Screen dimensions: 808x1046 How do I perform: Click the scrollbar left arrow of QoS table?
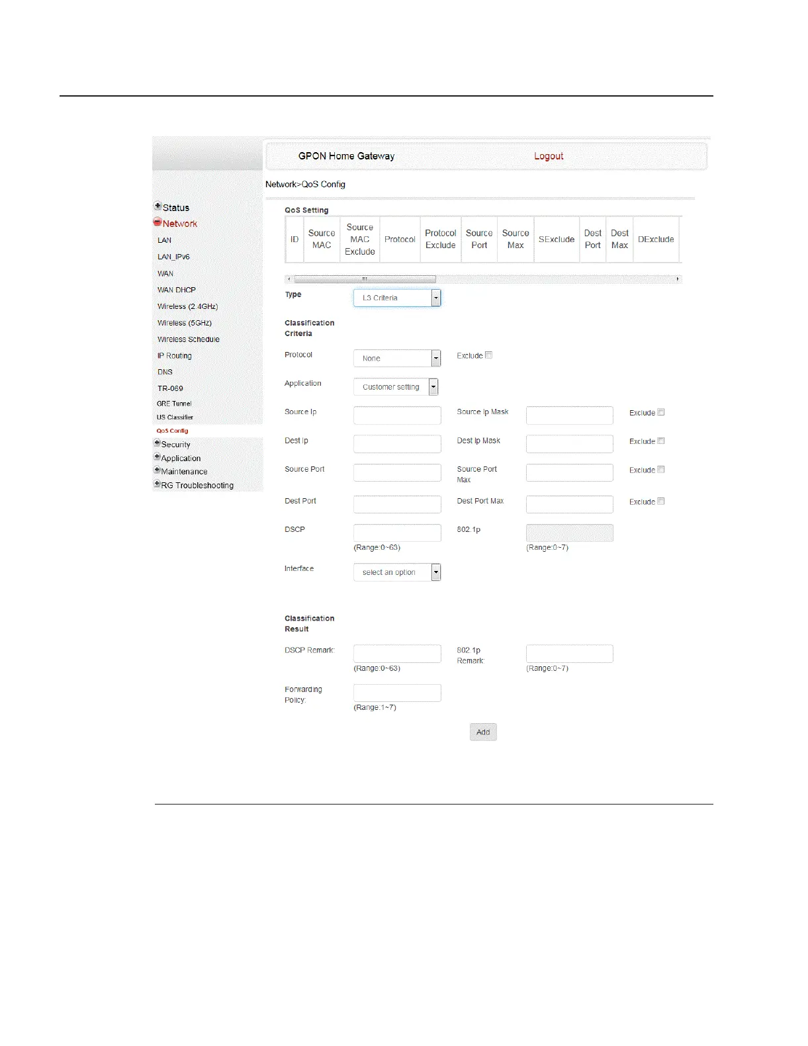click(x=289, y=279)
